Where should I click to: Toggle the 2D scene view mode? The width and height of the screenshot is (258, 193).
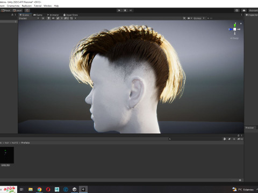click(43, 18)
